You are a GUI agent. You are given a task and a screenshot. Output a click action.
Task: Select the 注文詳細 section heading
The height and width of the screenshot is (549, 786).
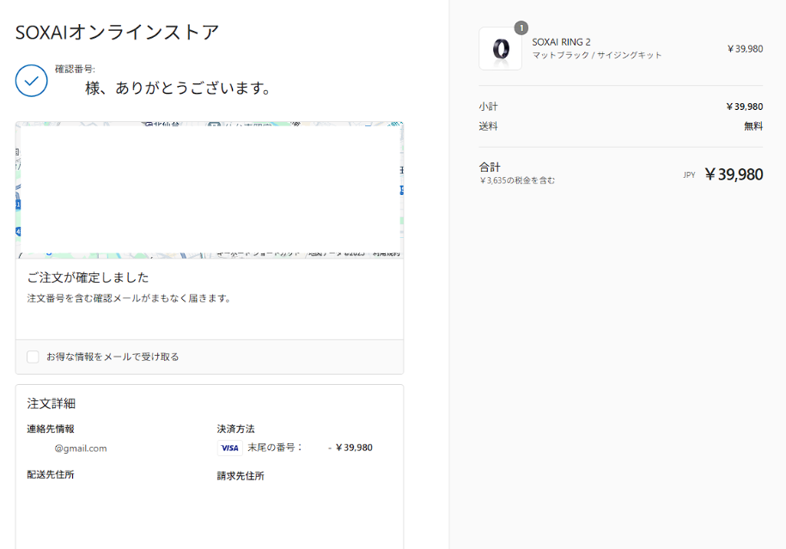click(x=52, y=404)
